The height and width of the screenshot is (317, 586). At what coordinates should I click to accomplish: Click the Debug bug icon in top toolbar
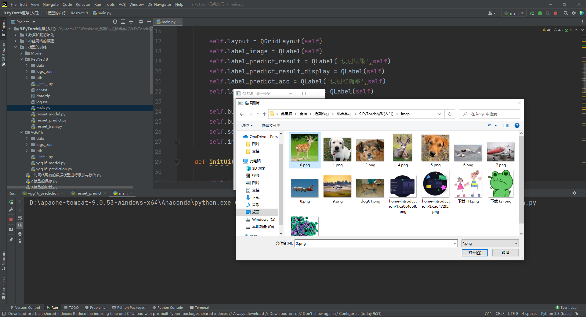coord(540,13)
